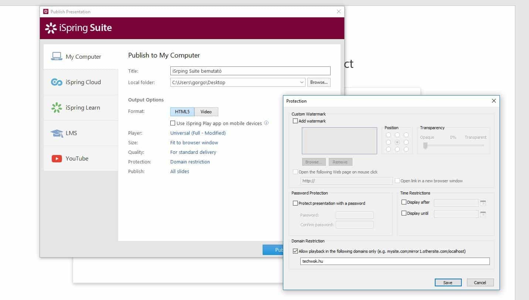Expand the Local folder dropdown arrow
529x300 pixels.
coord(301,82)
